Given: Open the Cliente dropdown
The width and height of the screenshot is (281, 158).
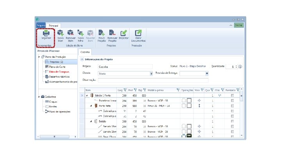Looking at the screenshot, I should (151, 73).
